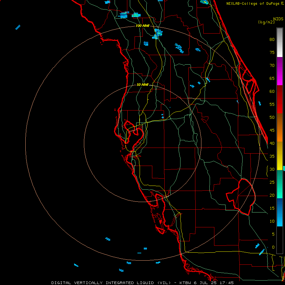Pick the green-teal segment of color bar
The height and width of the screenshot is (285, 285).
(280, 184)
